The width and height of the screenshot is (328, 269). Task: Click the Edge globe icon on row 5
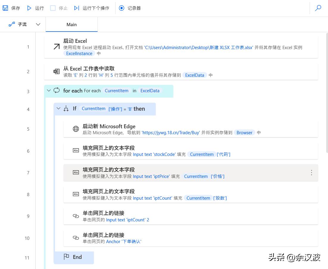pyautogui.click(x=76, y=129)
